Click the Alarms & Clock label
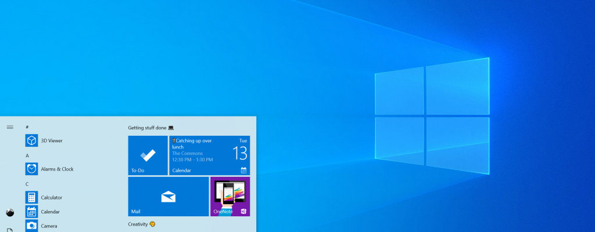595x232 pixels. click(x=58, y=169)
